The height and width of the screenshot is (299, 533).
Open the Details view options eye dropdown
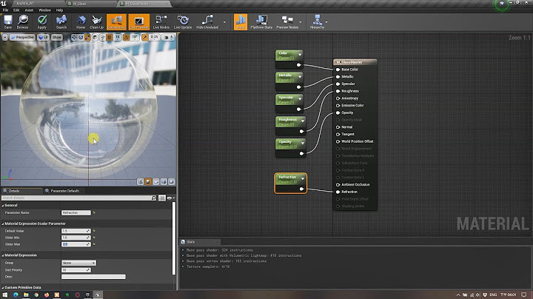[x=171, y=198]
